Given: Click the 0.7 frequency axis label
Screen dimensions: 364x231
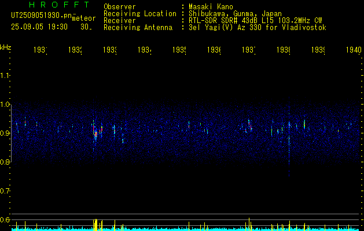Looking at the screenshot, I should pyautogui.click(x=5, y=191).
